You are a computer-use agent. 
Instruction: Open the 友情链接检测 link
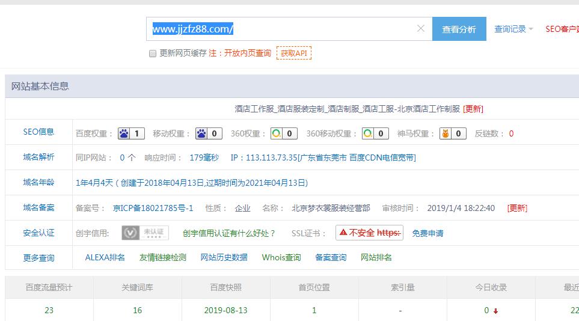pos(162,257)
